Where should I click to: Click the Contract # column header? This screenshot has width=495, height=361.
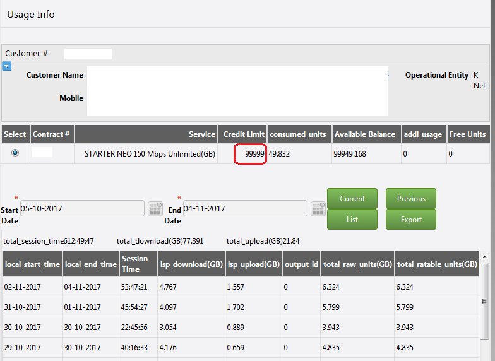tap(52, 134)
